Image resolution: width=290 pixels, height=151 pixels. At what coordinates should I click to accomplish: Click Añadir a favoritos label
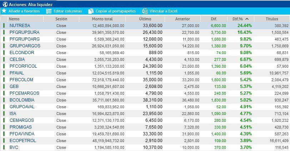(x=24, y=11)
